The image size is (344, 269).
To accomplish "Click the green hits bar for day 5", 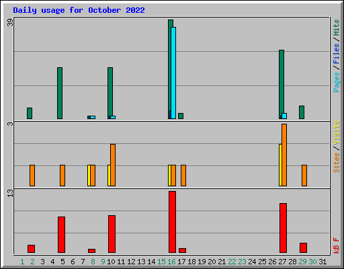I will tap(60, 93).
